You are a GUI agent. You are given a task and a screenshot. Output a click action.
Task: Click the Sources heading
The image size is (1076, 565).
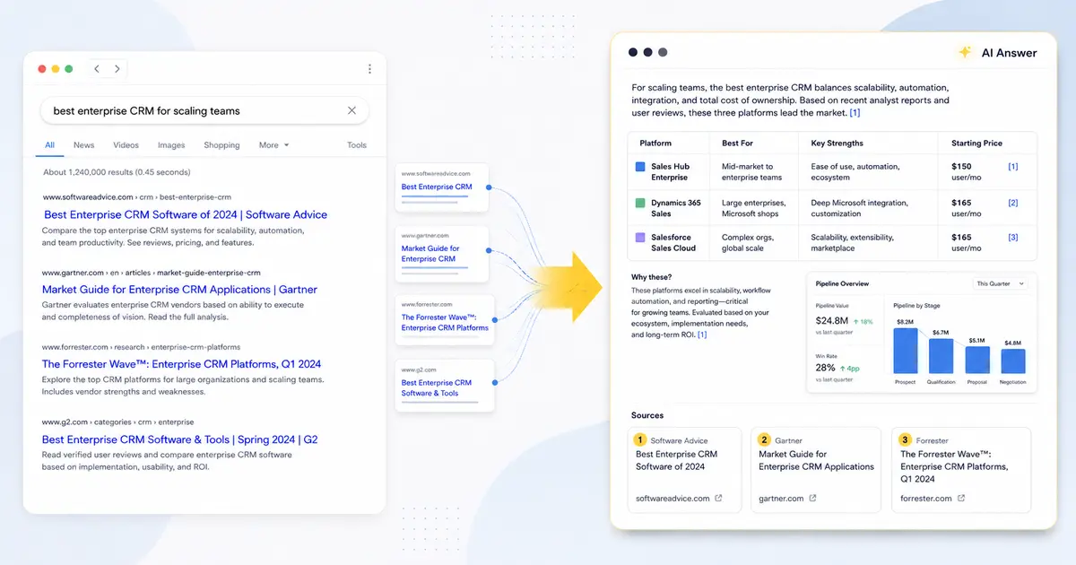(647, 415)
